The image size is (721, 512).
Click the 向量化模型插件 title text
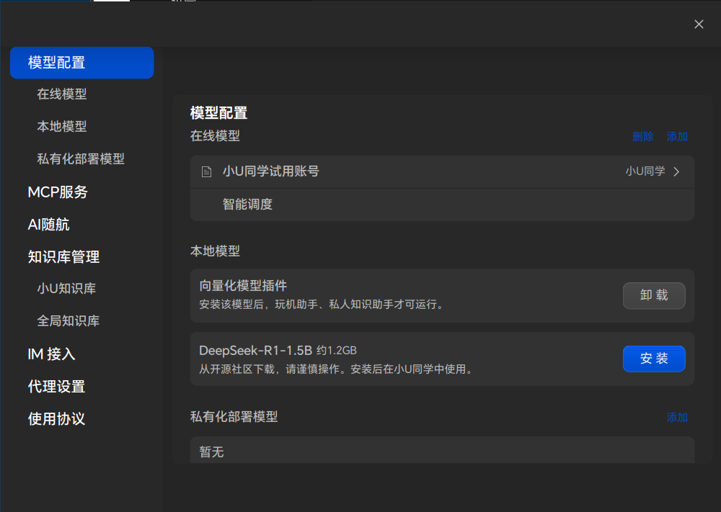point(243,286)
